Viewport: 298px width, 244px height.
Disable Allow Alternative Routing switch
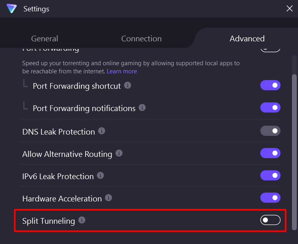tap(270, 153)
